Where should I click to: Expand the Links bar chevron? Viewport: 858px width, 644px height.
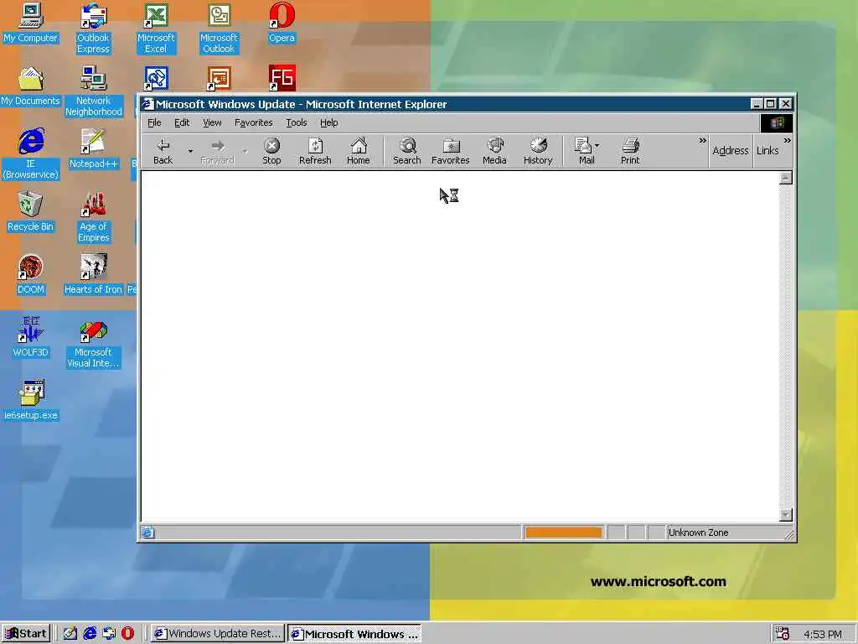pos(788,141)
